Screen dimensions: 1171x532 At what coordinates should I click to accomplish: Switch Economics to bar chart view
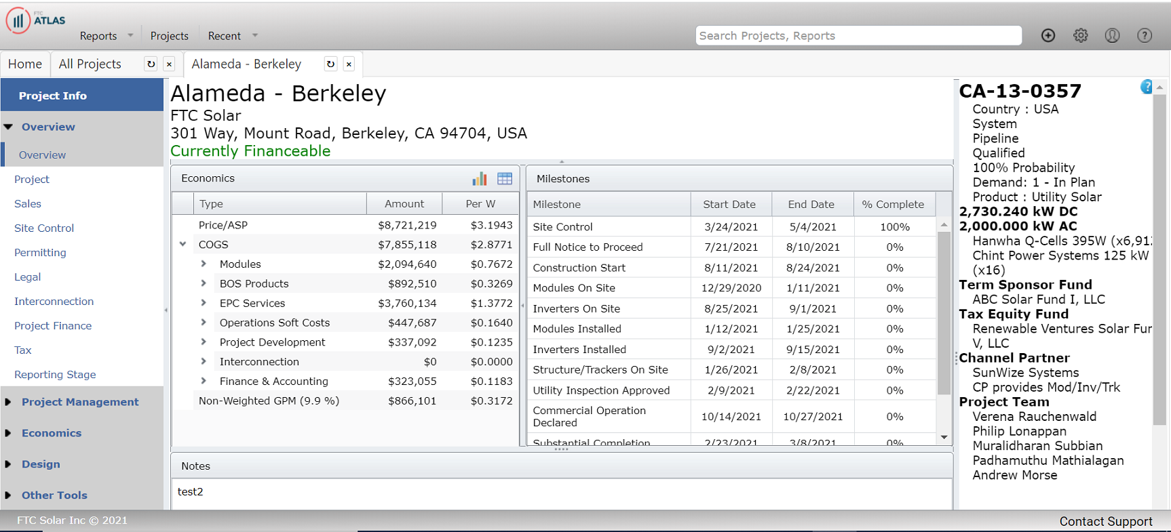[x=480, y=178]
